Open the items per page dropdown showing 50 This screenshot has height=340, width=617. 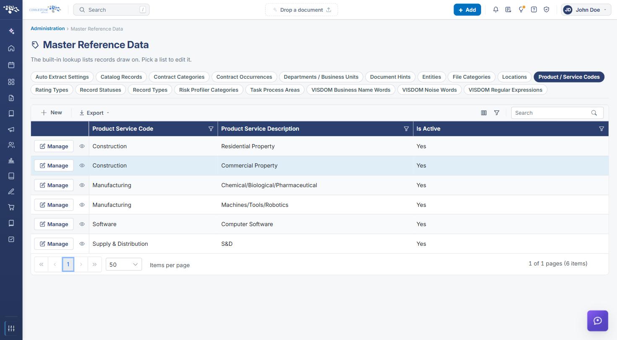click(124, 265)
